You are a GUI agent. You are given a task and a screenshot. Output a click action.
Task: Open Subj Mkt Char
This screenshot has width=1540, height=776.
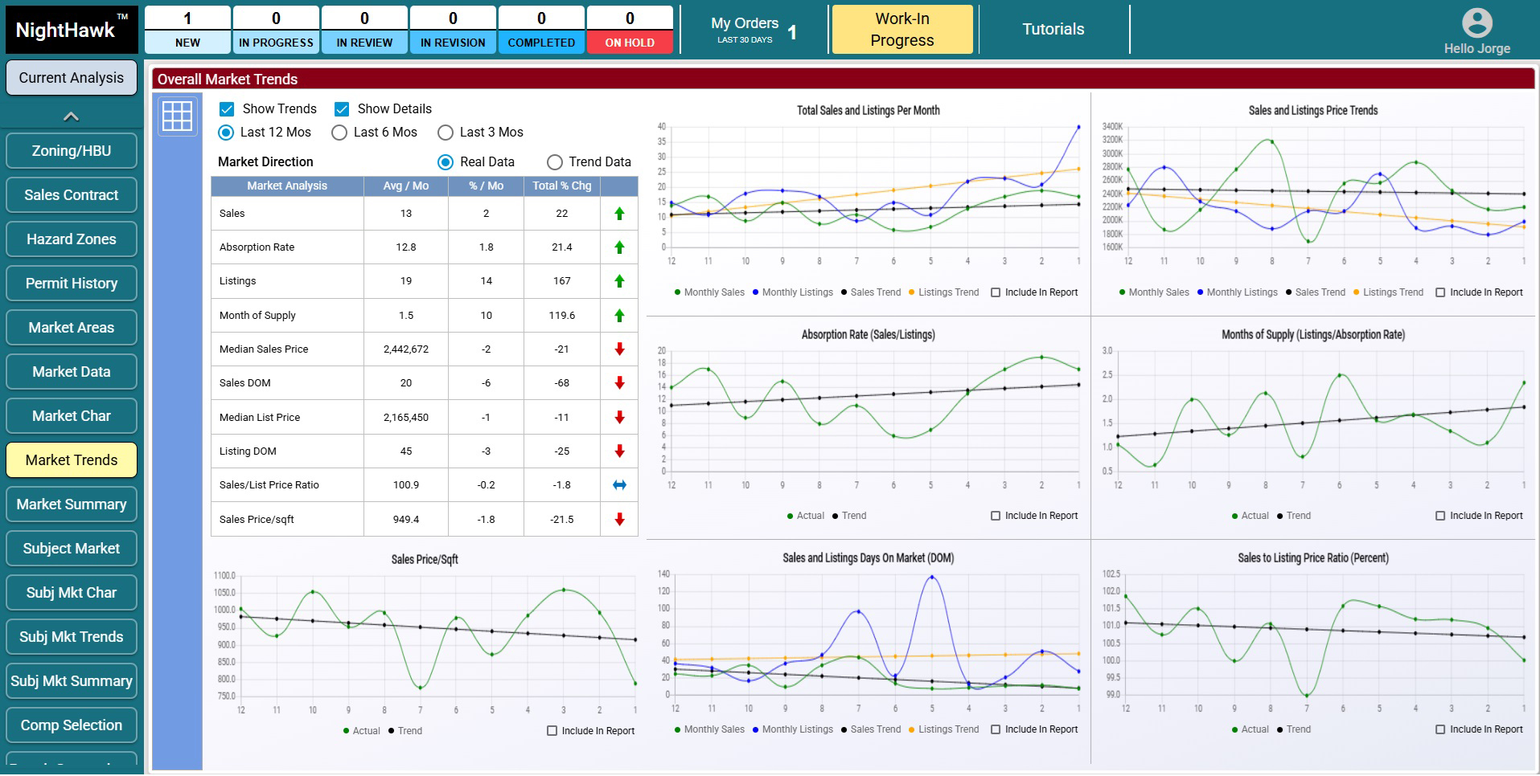click(x=72, y=593)
